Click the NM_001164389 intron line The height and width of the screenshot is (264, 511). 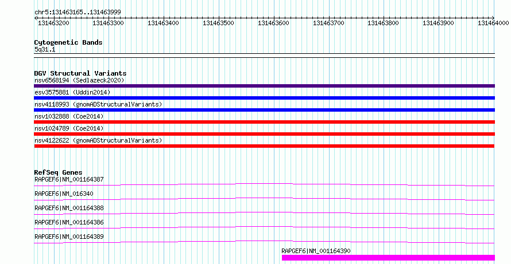pyautogui.click(x=264, y=241)
